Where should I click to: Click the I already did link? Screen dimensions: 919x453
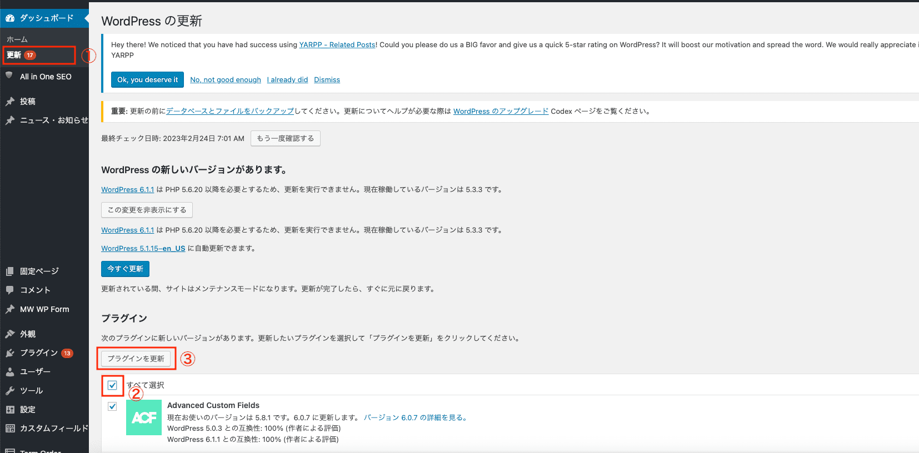pos(287,80)
